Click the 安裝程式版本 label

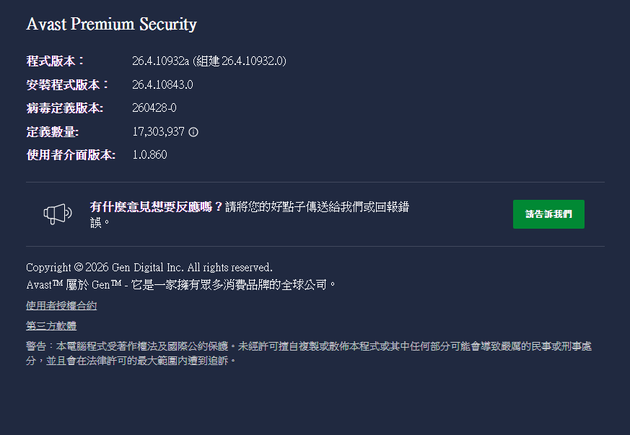[67, 85]
